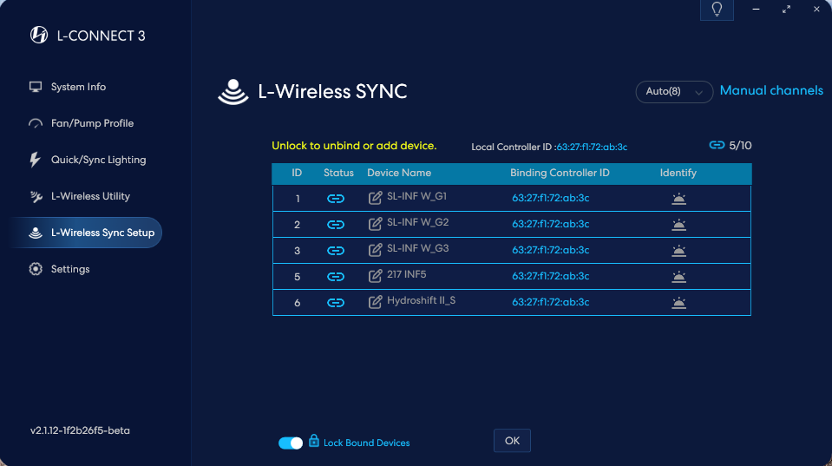Click the lightbulb icon in title bar
The height and width of the screenshot is (466, 832).
click(x=717, y=10)
